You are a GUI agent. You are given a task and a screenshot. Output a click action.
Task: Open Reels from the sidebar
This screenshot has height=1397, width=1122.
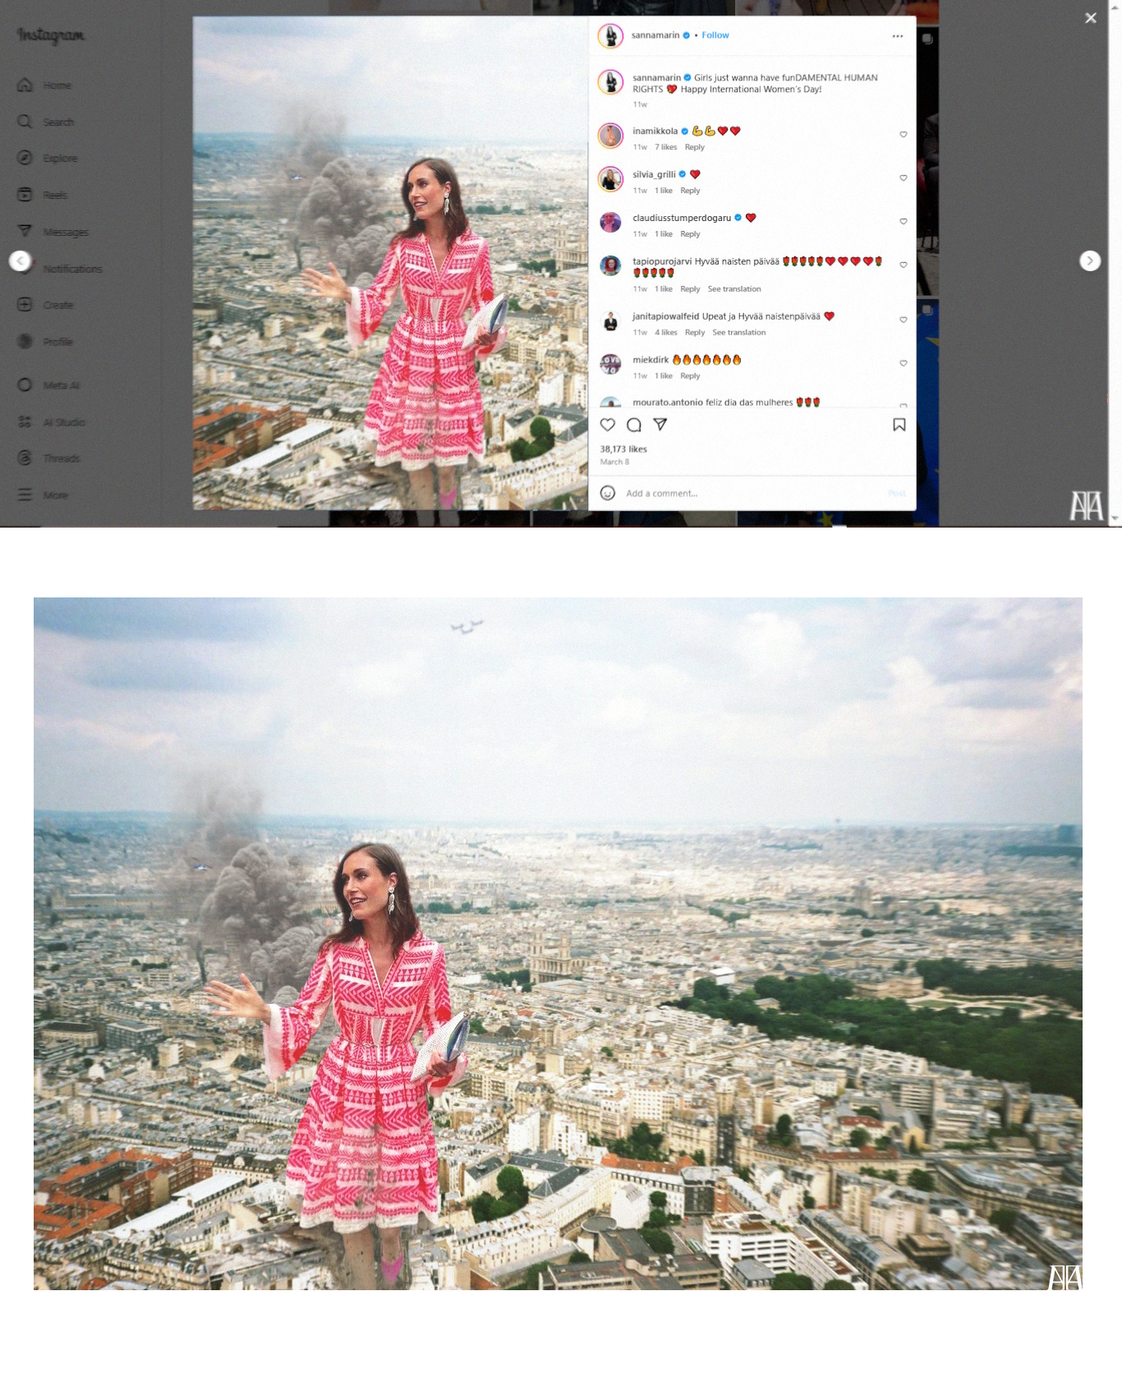tap(43, 195)
